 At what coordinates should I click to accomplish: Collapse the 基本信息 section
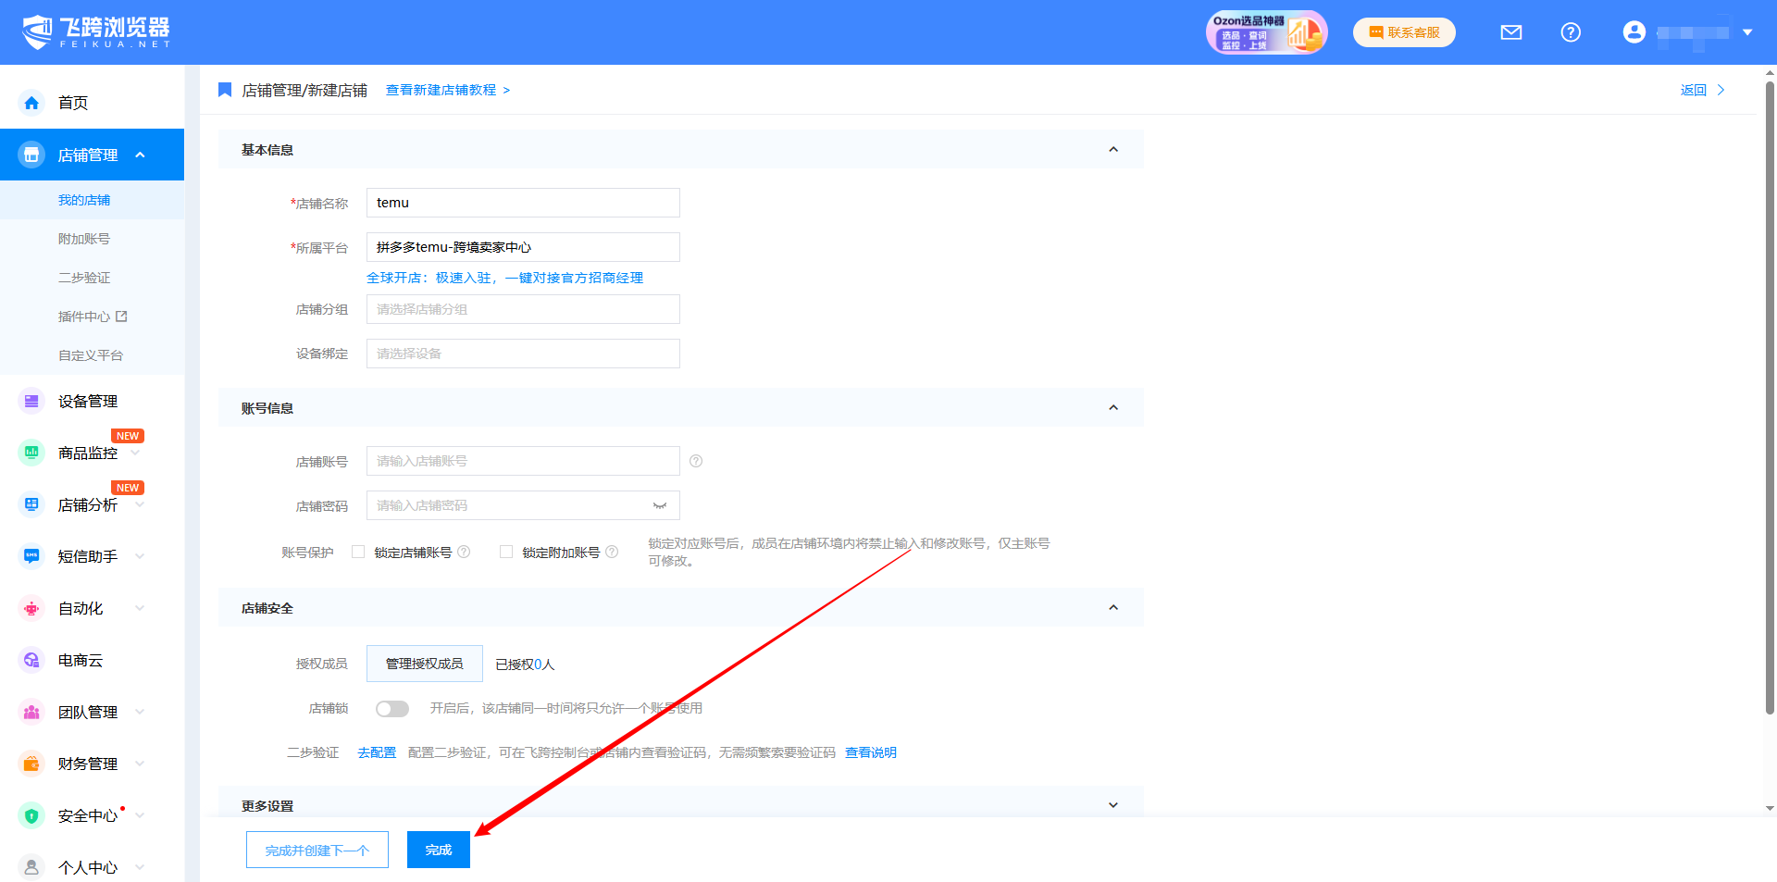(x=1112, y=149)
